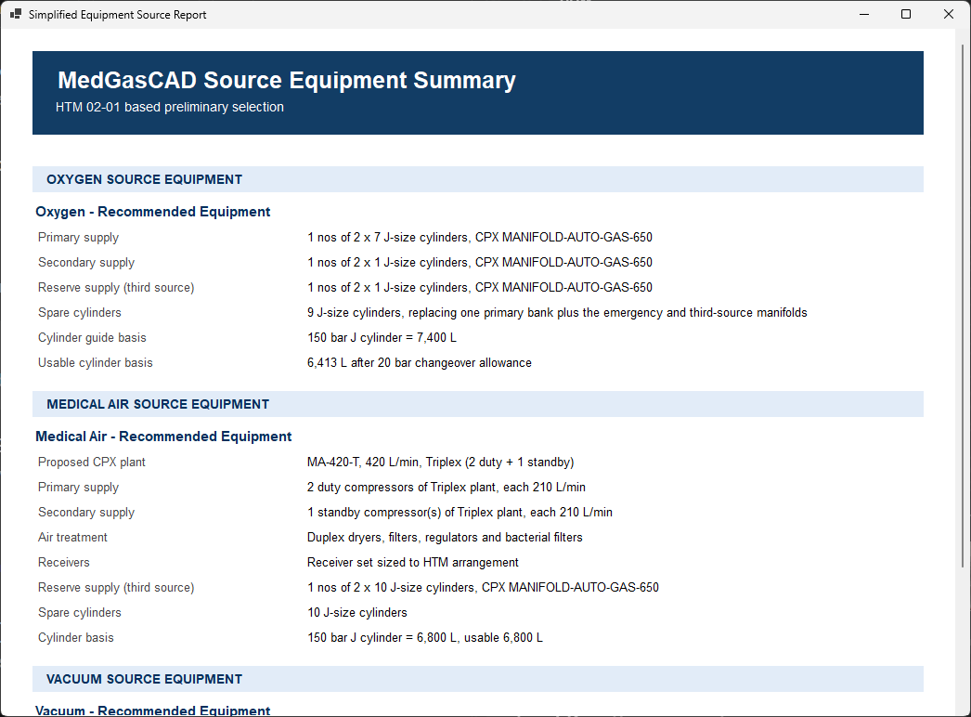The height and width of the screenshot is (717, 971).
Task: Click the app icon in title bar
Action: click(16, 14)
